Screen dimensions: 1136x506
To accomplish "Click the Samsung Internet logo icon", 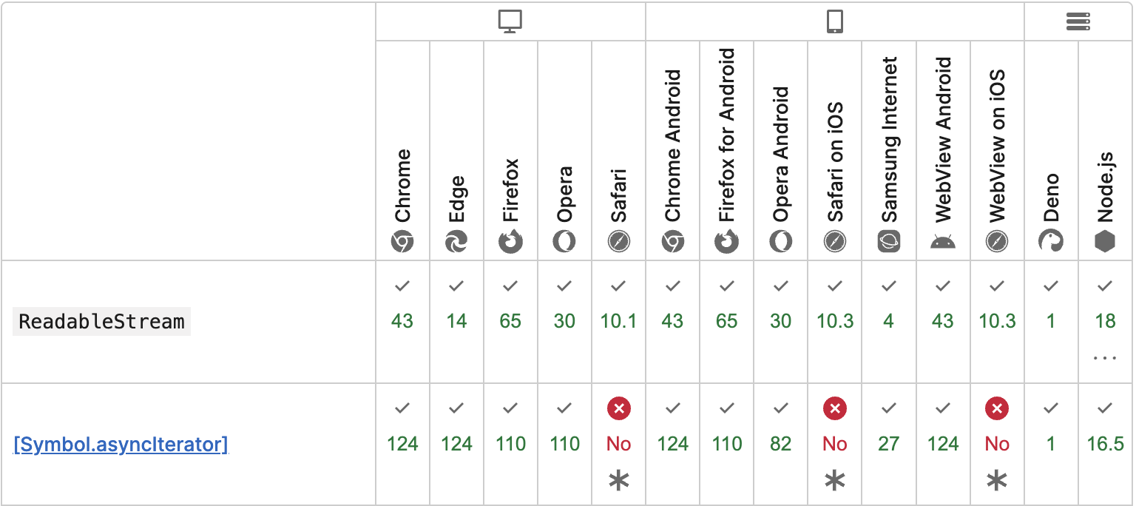I will (x=889, y=242).
